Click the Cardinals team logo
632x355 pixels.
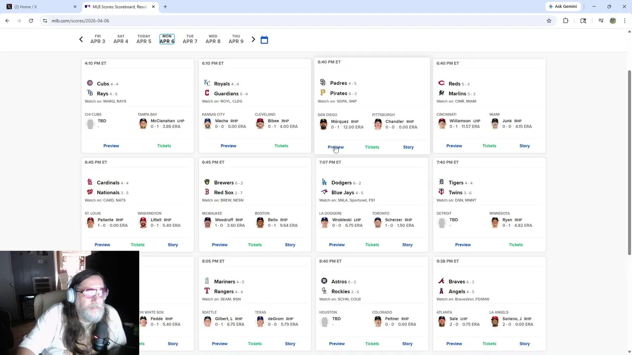tap(90, 182)
